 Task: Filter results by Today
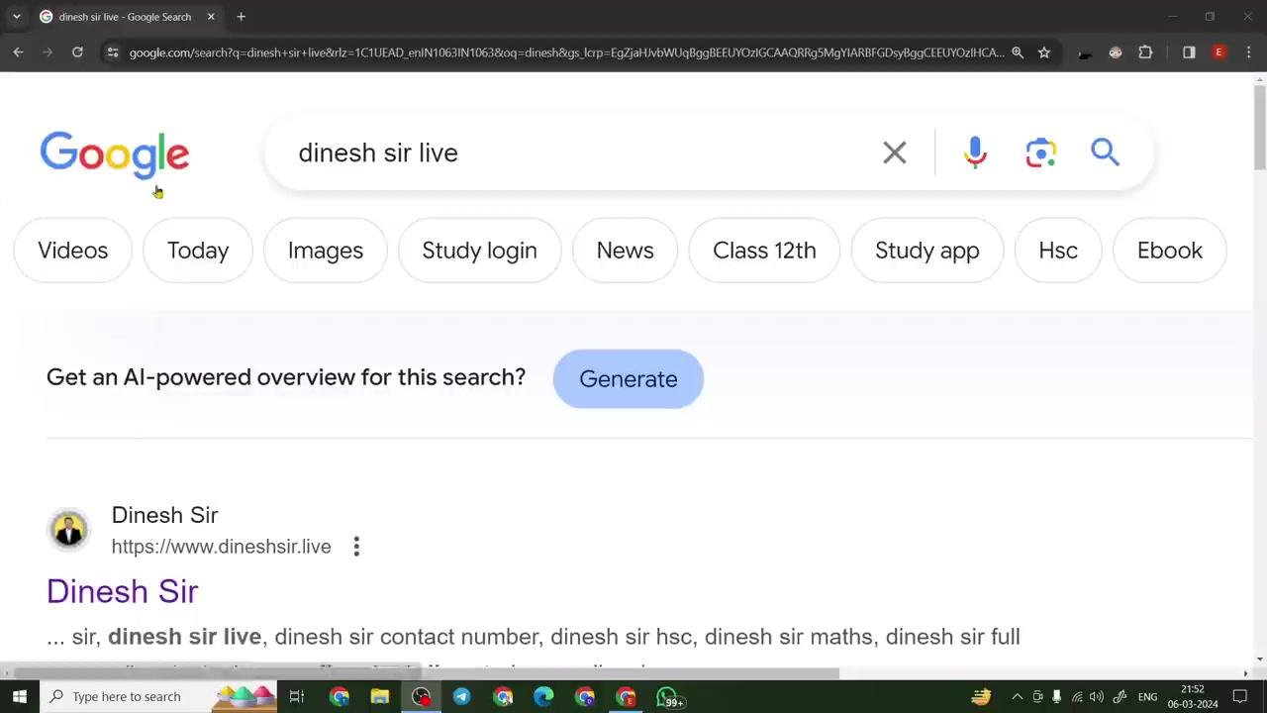point(198,251)
